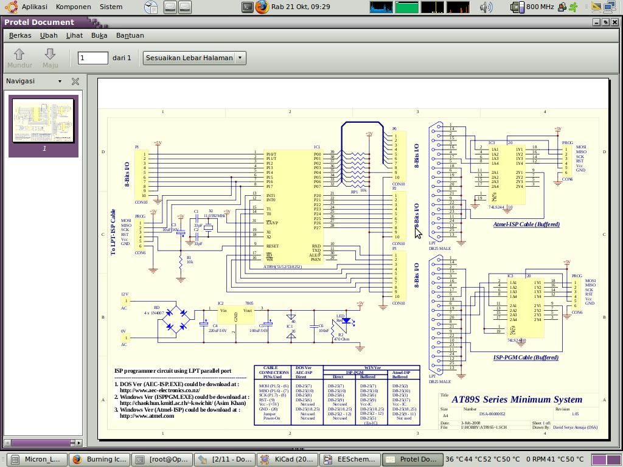Click http://www.aec-electronics.co.nz/ text

point(160,391)
